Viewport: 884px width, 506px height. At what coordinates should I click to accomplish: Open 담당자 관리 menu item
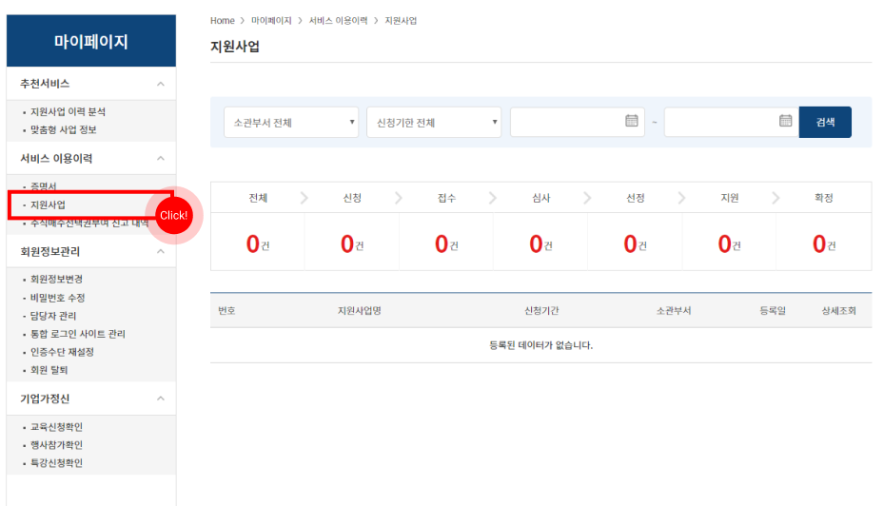click(x=53, y=316)
